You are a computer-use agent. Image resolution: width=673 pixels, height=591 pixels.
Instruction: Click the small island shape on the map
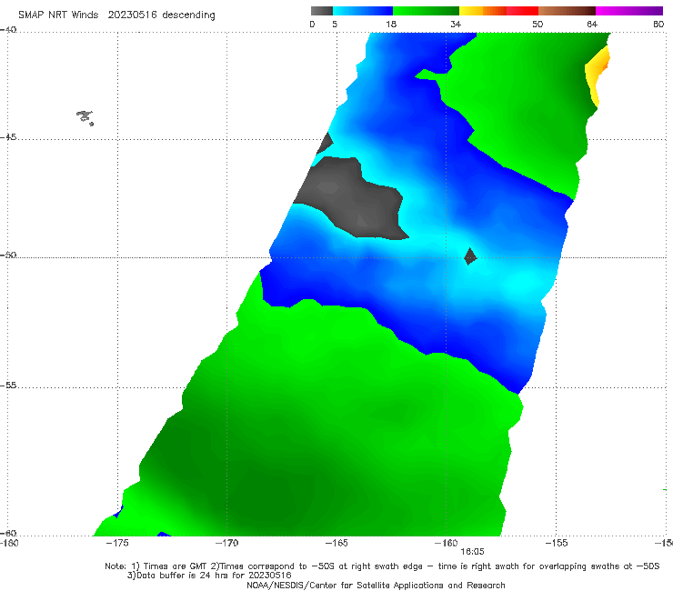pos(85,117)
